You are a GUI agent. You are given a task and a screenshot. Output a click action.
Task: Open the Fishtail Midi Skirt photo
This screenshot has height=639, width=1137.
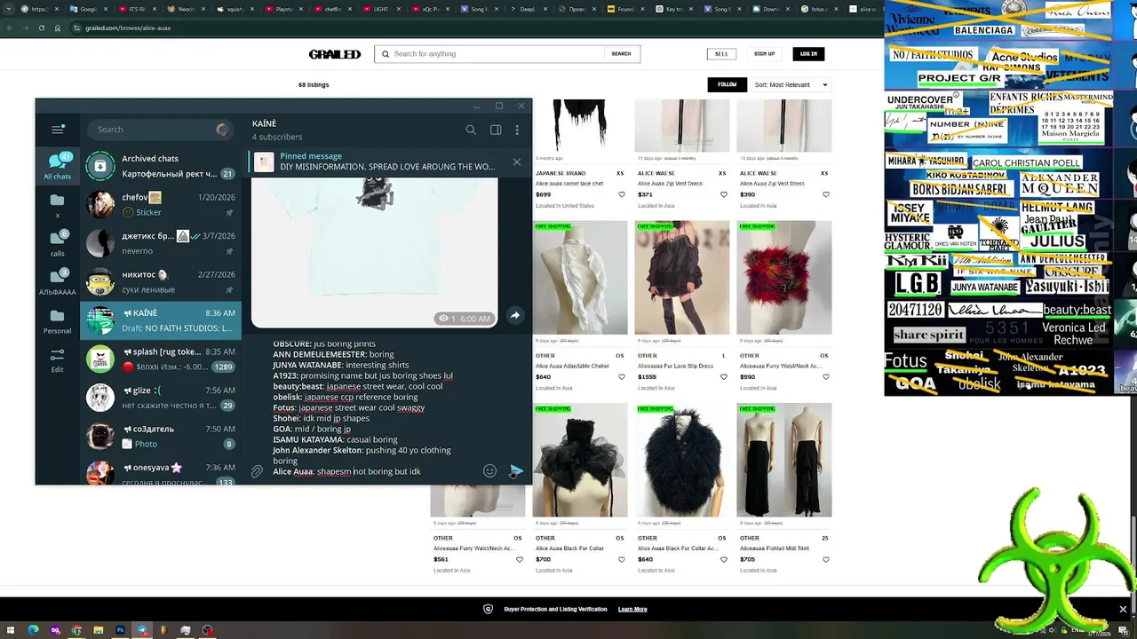pos(784,460)
